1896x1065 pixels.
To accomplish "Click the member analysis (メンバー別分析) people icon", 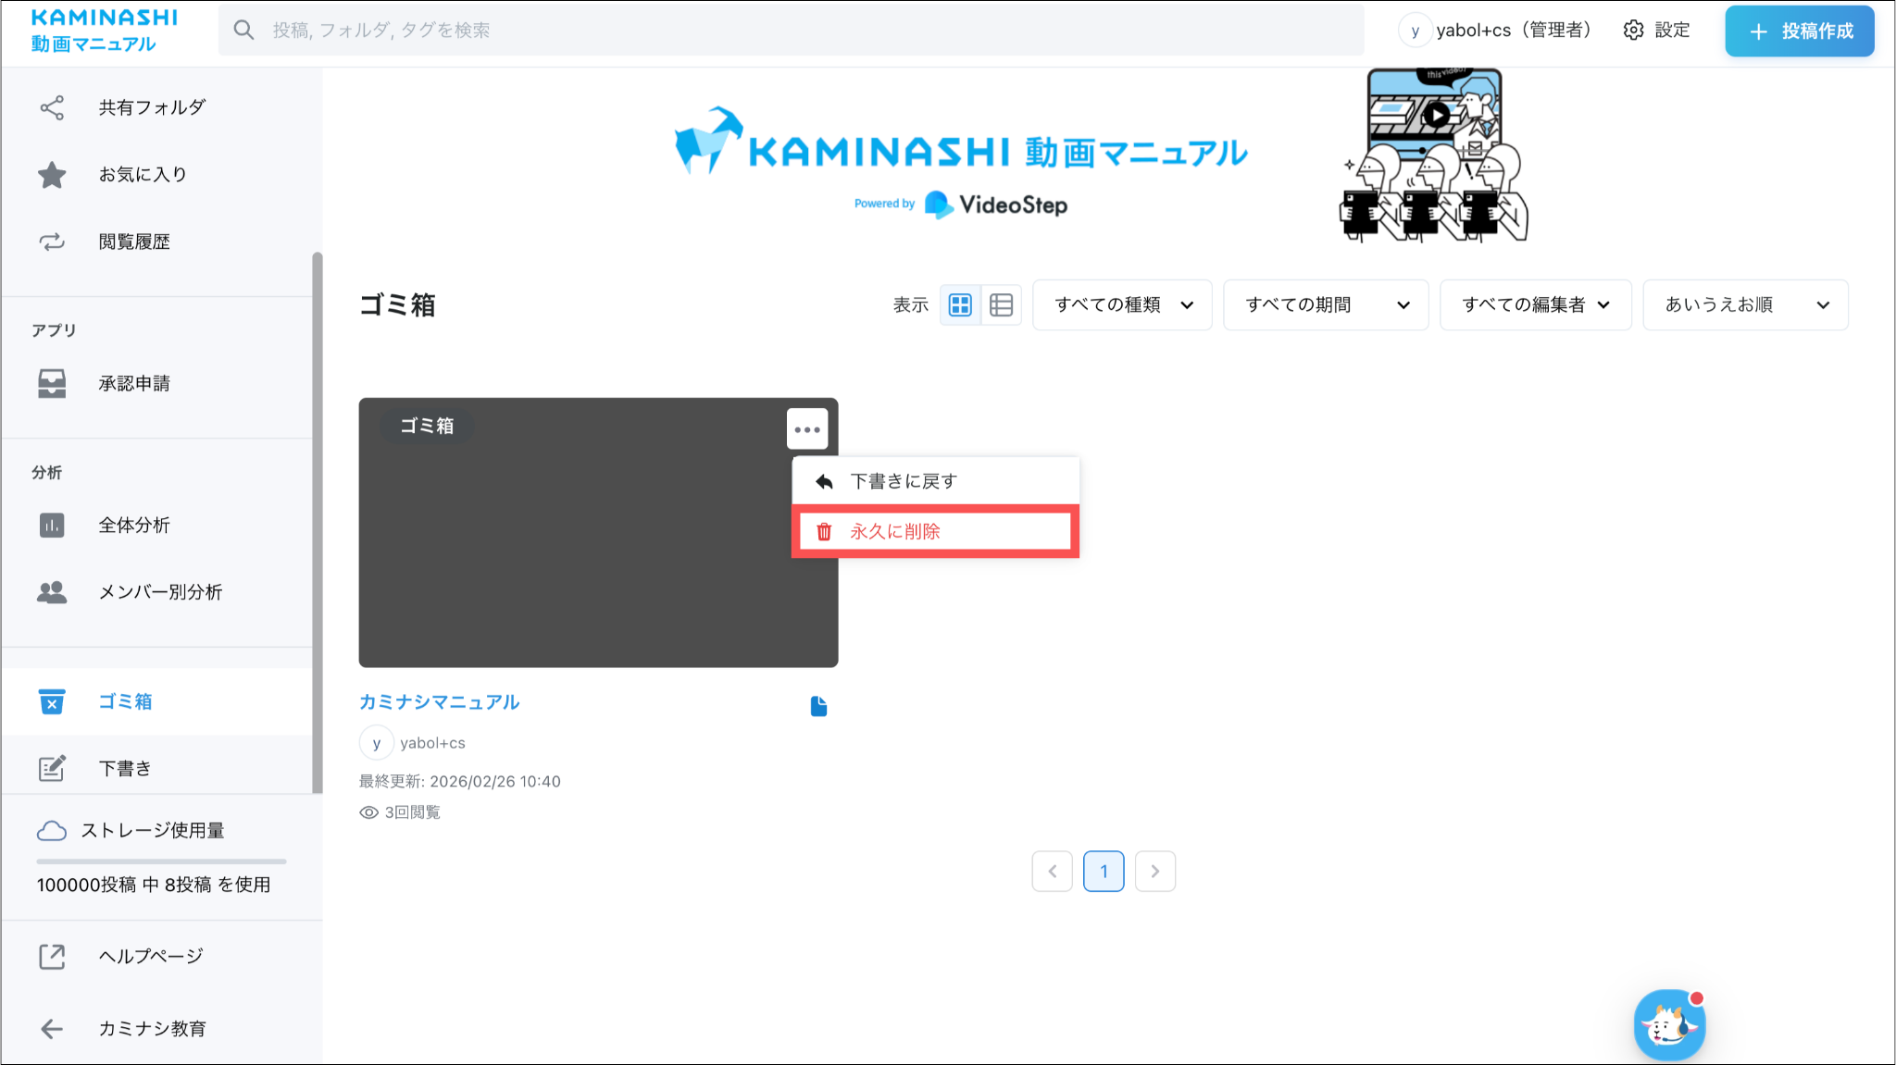I will [x=52, y=592].
